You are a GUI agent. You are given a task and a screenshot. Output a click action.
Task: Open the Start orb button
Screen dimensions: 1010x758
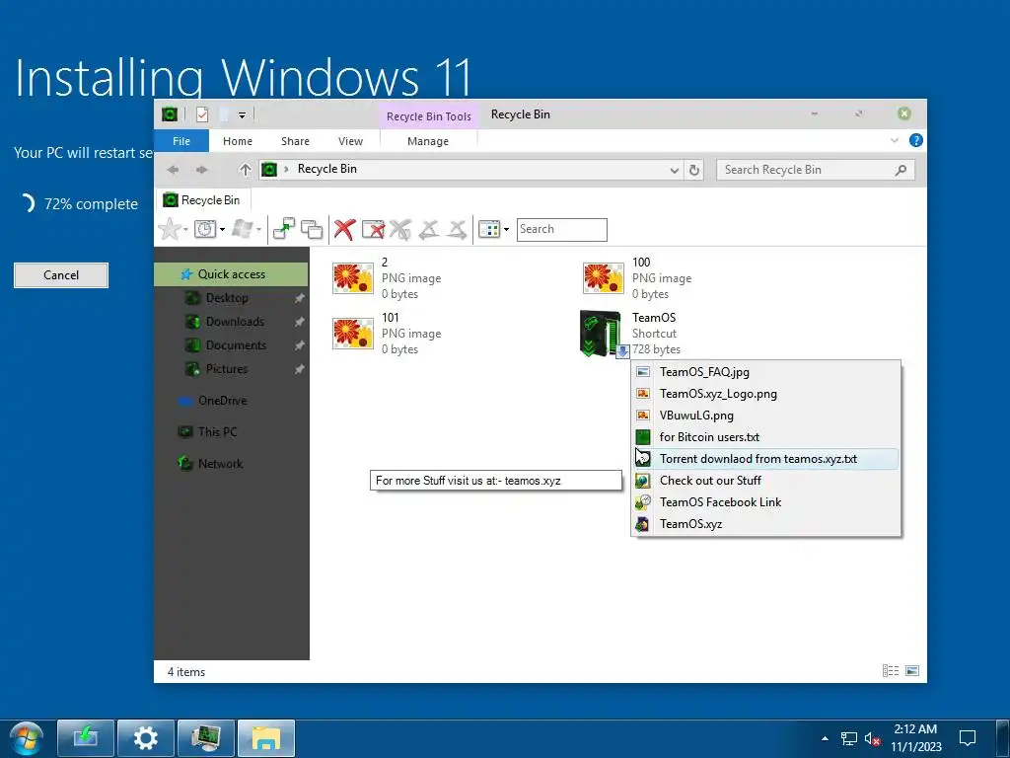pyautogui.click(x=26, y=738)
